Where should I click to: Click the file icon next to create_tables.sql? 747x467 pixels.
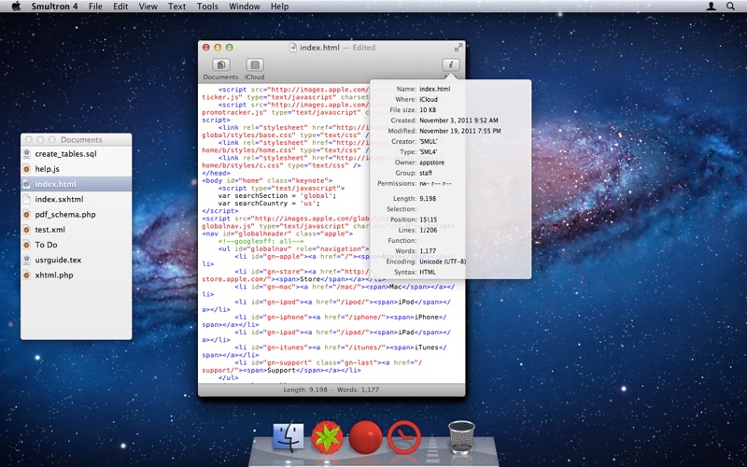[27, 154]
